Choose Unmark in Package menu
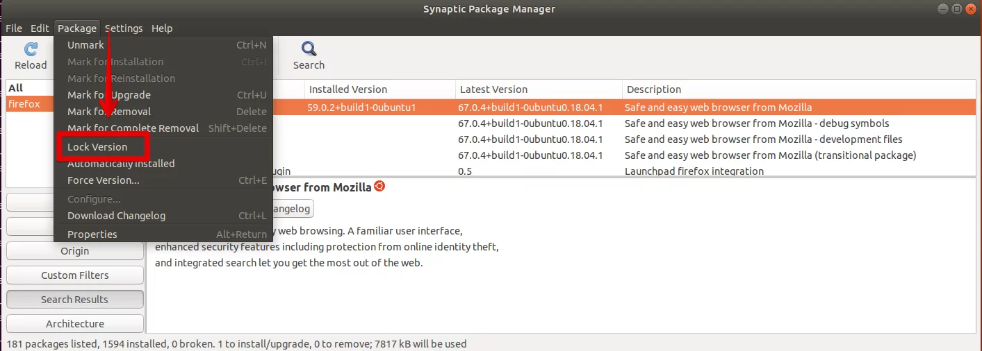The width and height of the screenshot is (982, 351). tap(163, 45)
